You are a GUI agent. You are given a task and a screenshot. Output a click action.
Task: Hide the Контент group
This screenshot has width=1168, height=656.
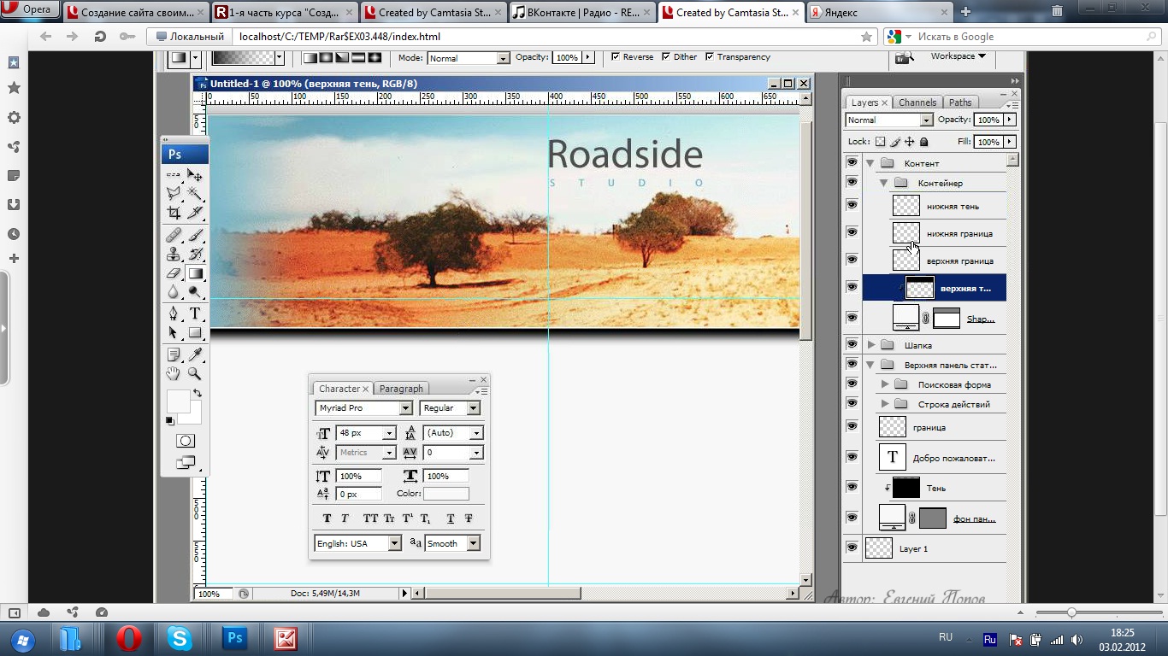click(x=852, y=162)
